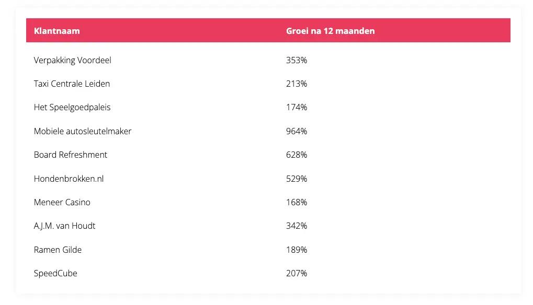The image size is (533, 305).
Task: Click the Board Refreshment client name
Action: pyautogui.click(x=71, y=155)
